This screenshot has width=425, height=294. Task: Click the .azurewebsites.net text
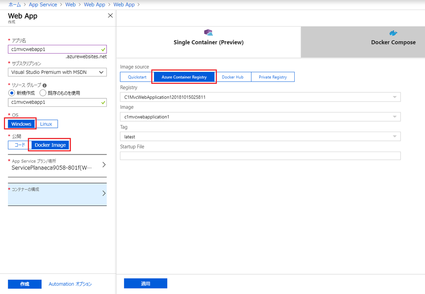(x=86, y=57)
